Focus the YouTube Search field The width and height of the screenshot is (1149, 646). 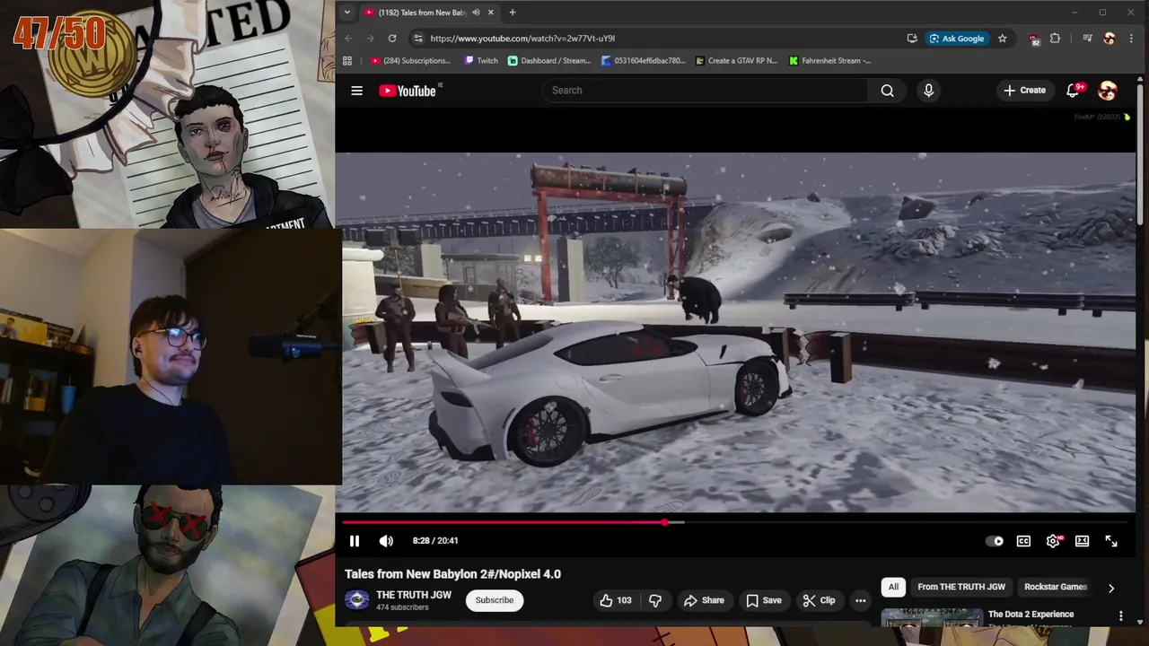tap(705, 90)
